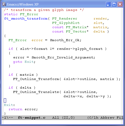
Task: Minimize the Emacs window
Action: 108,4
